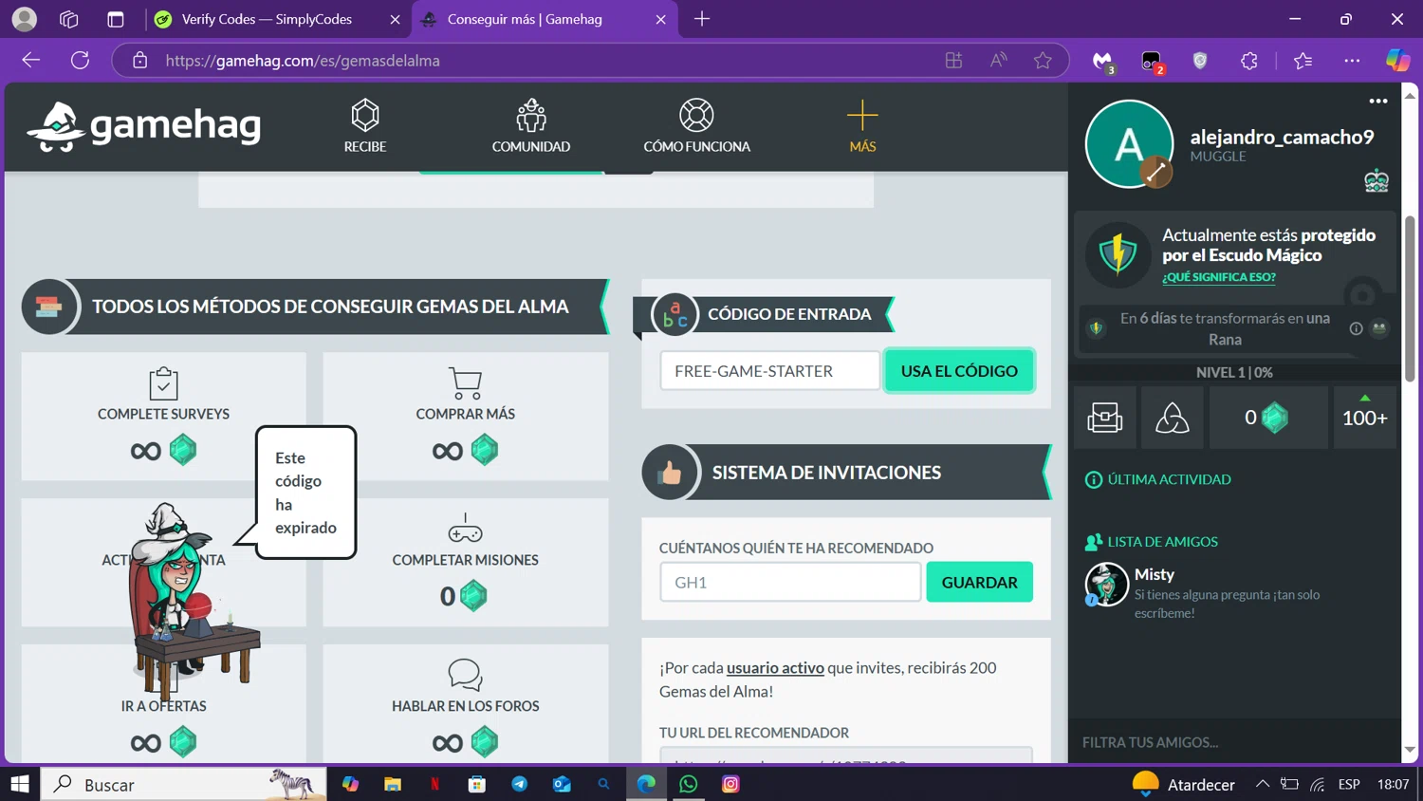Click the alejandro_camacho9 username
Image resolution: width=1423 pixels, height=801 pixels.
(x=1282, y=137)
